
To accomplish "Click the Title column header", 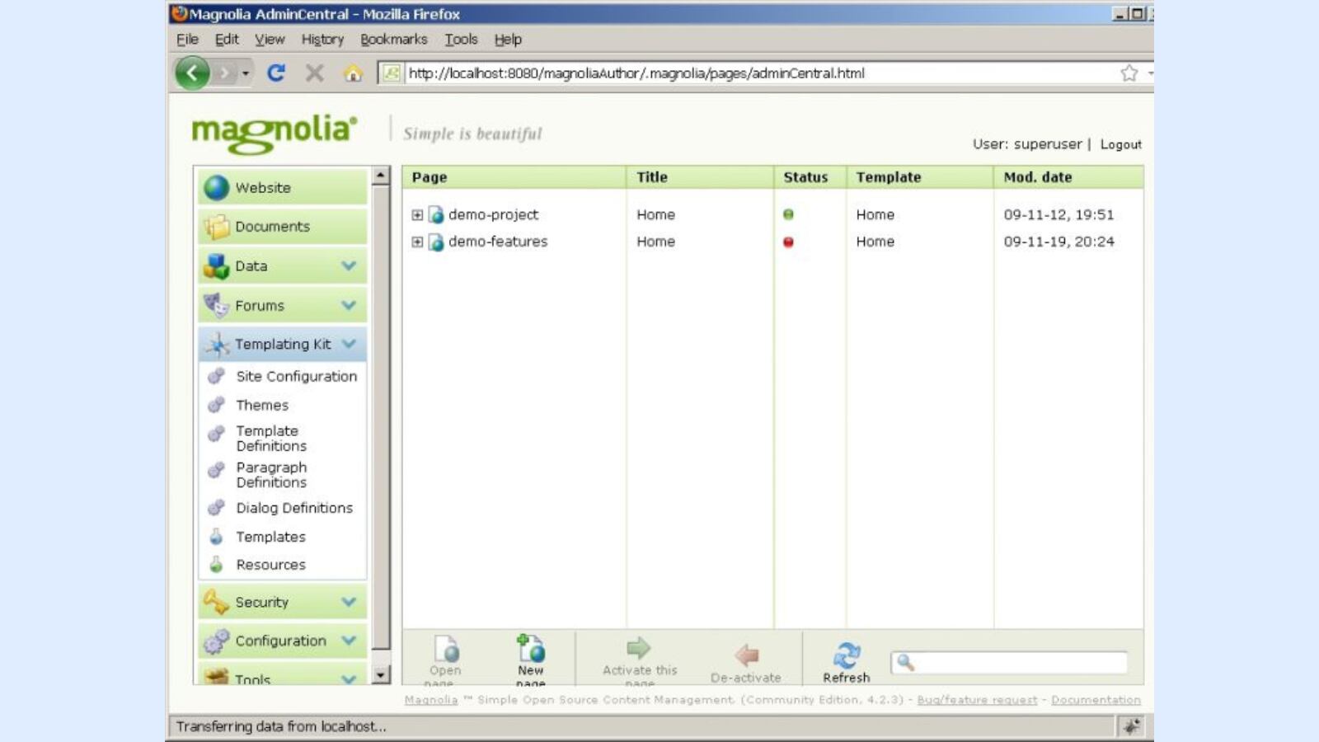I will tap(700, 177).
